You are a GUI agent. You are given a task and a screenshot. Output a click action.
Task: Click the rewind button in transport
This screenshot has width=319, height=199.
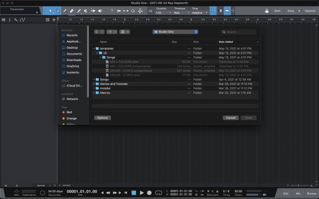point(108,193)
